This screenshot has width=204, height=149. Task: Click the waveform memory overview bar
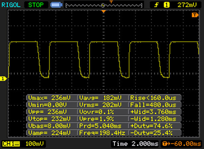pos(104,5)
